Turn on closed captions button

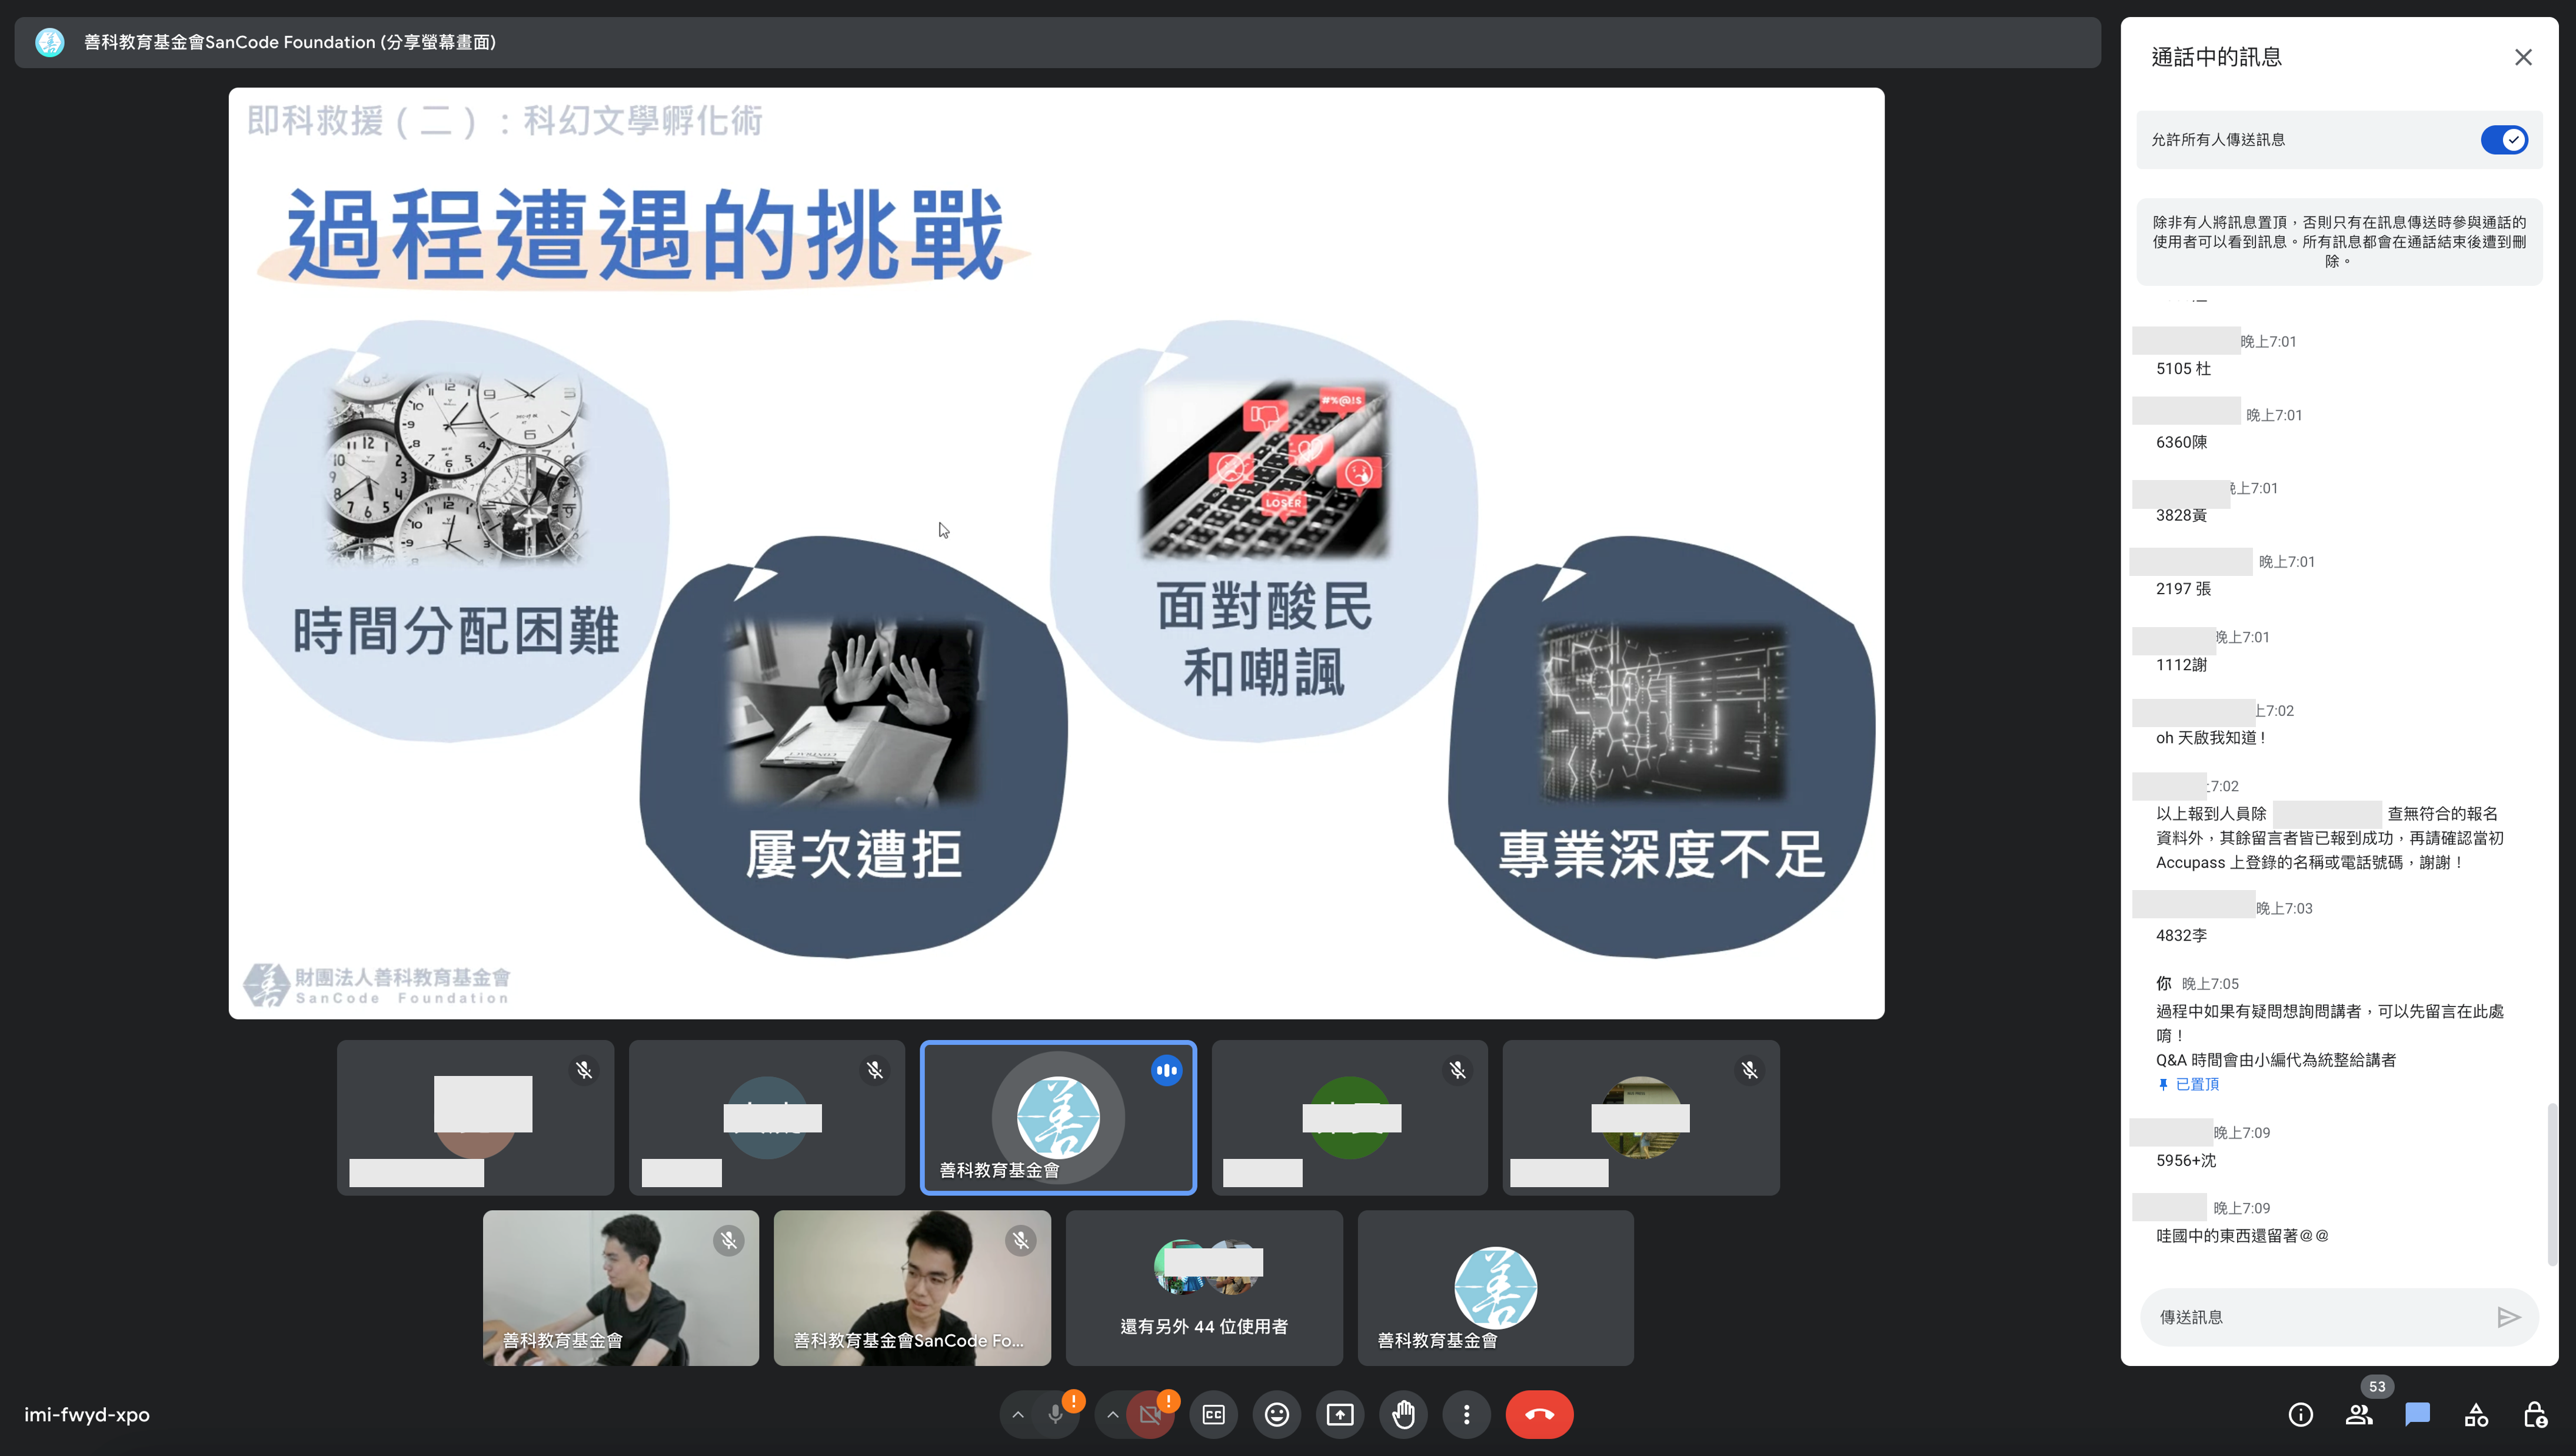pyautogui.click(x=1213, y=1415)
